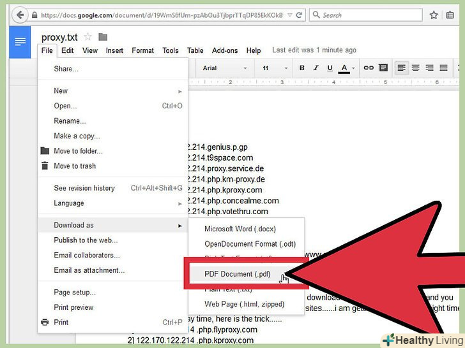This screenshot has height=348, width=465.
Task: Choose Open... in the File menu
Action: tap(112, 106)
